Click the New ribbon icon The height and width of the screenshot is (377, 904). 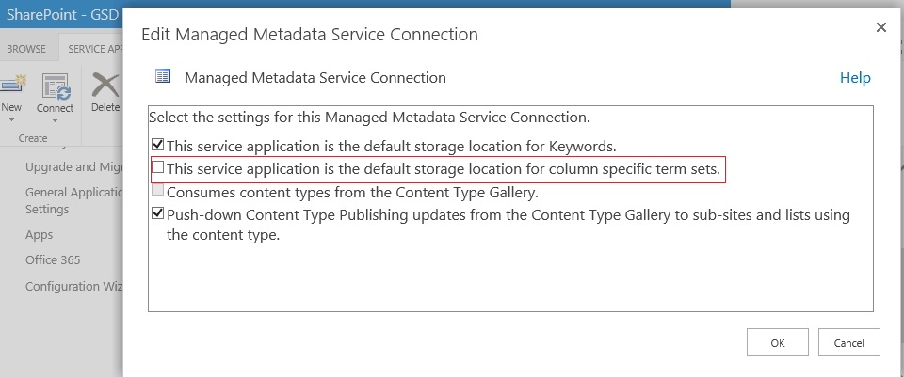pyautogui.click(x=11, y=86)
